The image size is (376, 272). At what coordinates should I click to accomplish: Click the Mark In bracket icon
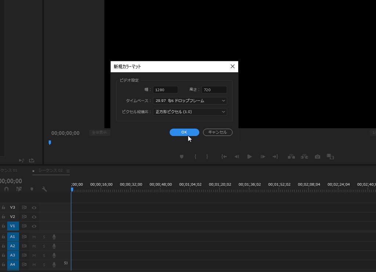195,157
